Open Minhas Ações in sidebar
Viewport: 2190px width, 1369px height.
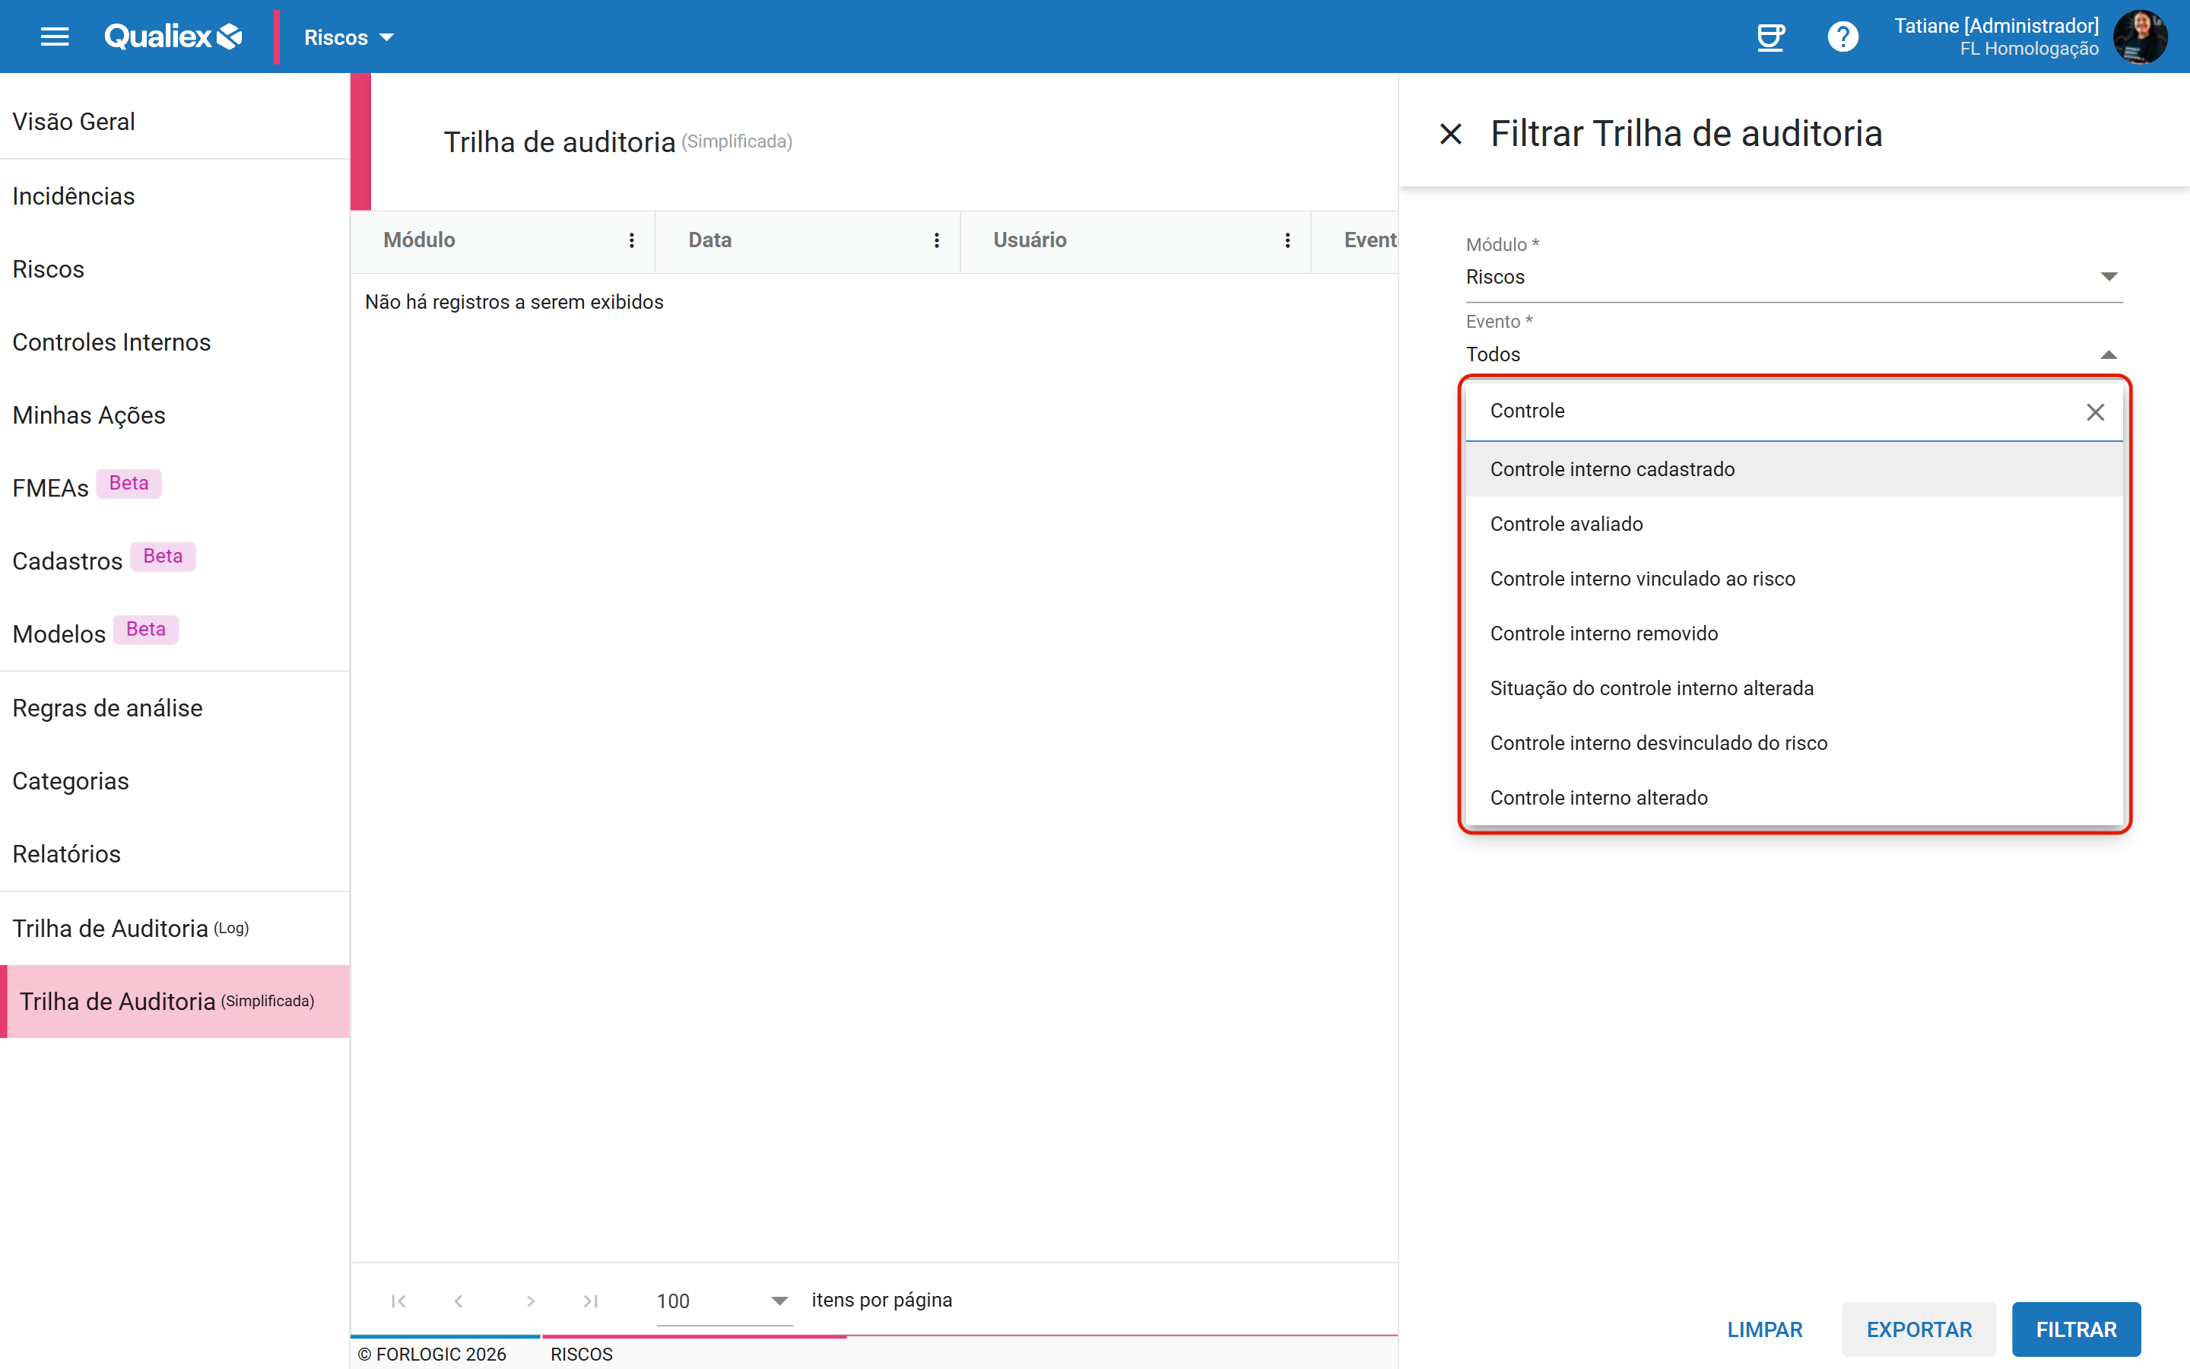175,415
